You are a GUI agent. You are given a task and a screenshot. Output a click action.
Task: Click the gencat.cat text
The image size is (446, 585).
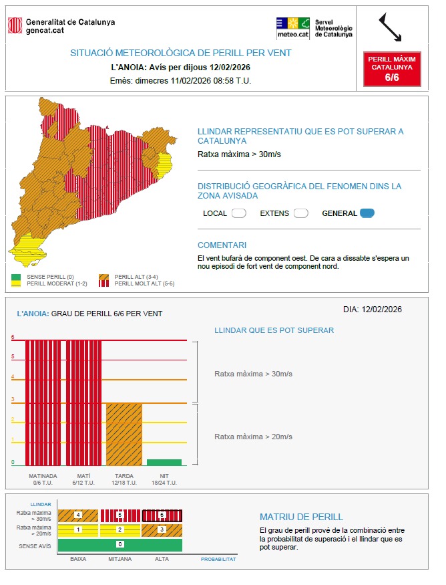(45, 31)
